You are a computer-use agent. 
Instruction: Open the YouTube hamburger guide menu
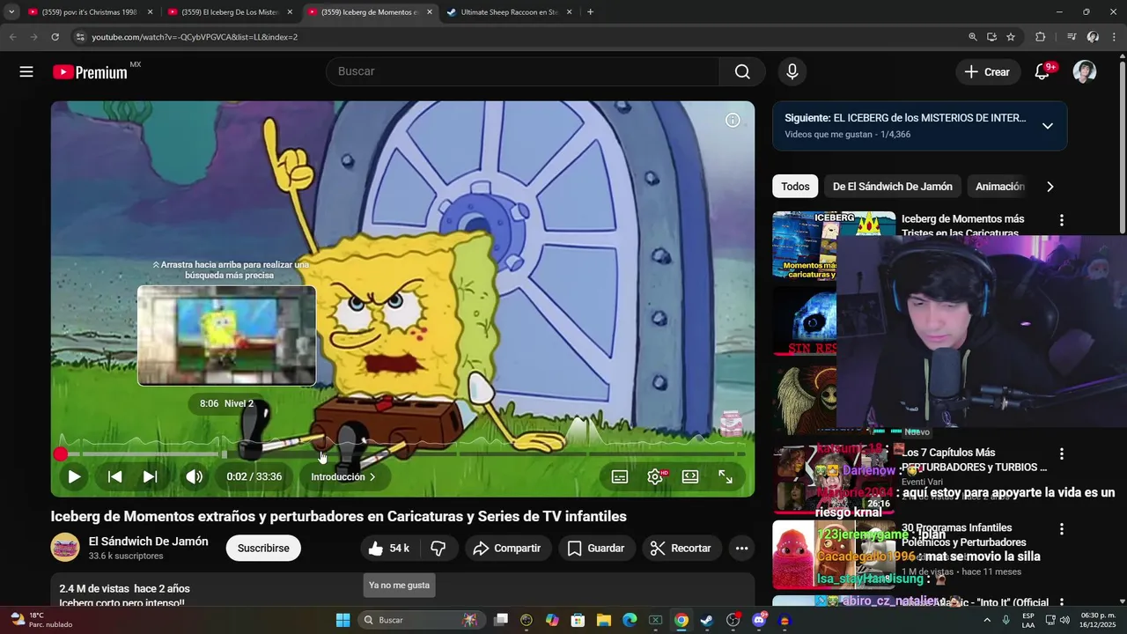pyautogui.click(x=26, y=72)
